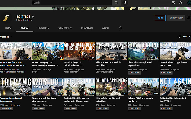The height and width of the screenshot is (119, 191).
Task: Click title Isonzo Gameplay and Impressions
Action: (x=46, y=64)
